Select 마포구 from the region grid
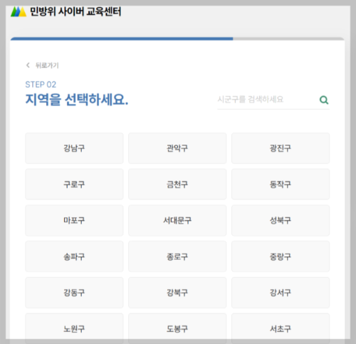Viewport: 356px width, 344px height. click(74, 220)
